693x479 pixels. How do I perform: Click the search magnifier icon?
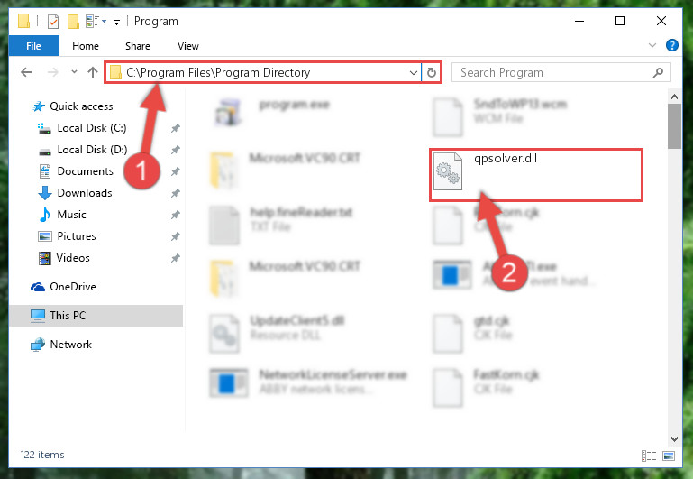(658, 72)
